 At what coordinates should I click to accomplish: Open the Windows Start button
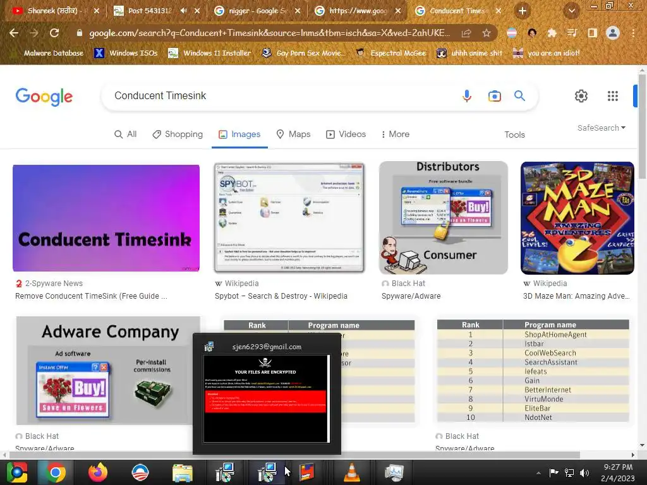point(16,472)
